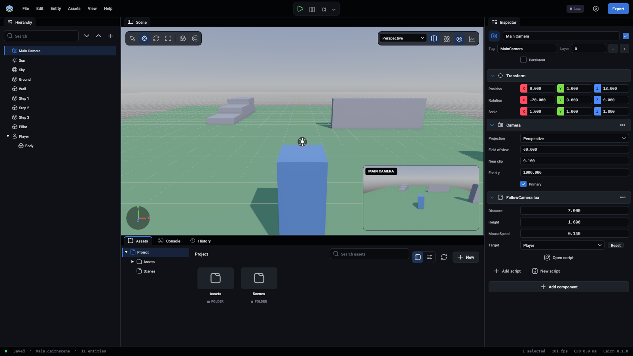
Task: Toggle the asset panel layout icon next to sort
Action: click(x=418, y=257)
